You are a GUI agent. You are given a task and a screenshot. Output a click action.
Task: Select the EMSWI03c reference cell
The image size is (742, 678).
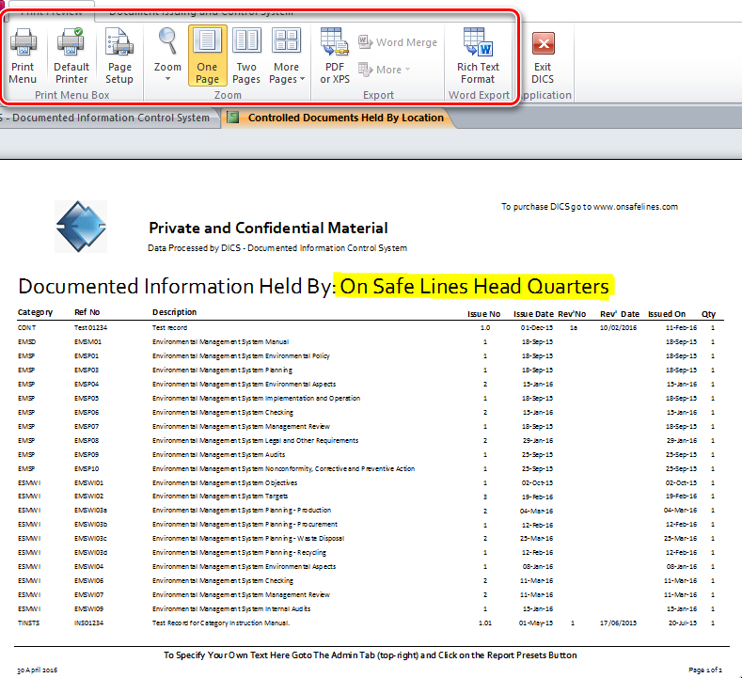[90, 539]
